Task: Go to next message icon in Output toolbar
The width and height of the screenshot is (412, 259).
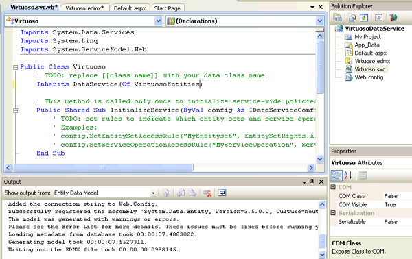Action: click(x=192, y=193)
